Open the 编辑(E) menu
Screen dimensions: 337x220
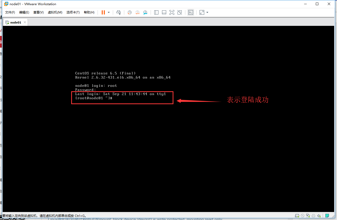pyautogui.click(x=24, y=12)
